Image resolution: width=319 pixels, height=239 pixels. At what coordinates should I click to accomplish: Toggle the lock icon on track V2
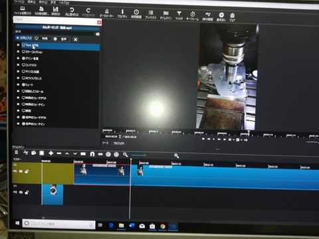(x=27, y=171)
